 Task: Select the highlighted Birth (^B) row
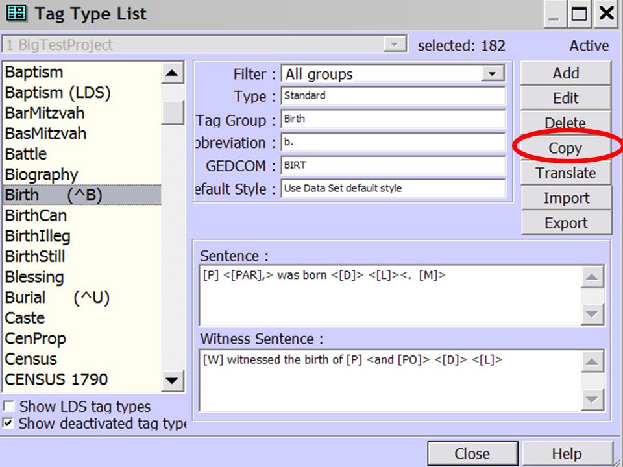(x=82, y=195)
